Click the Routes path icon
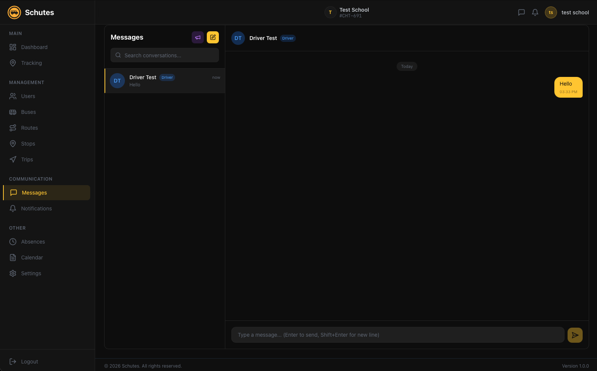 pos(13,128)
